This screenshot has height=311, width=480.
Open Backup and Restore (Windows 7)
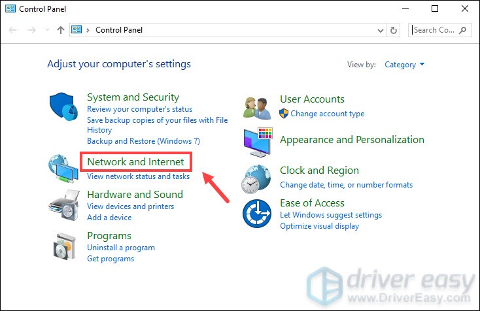143,141
